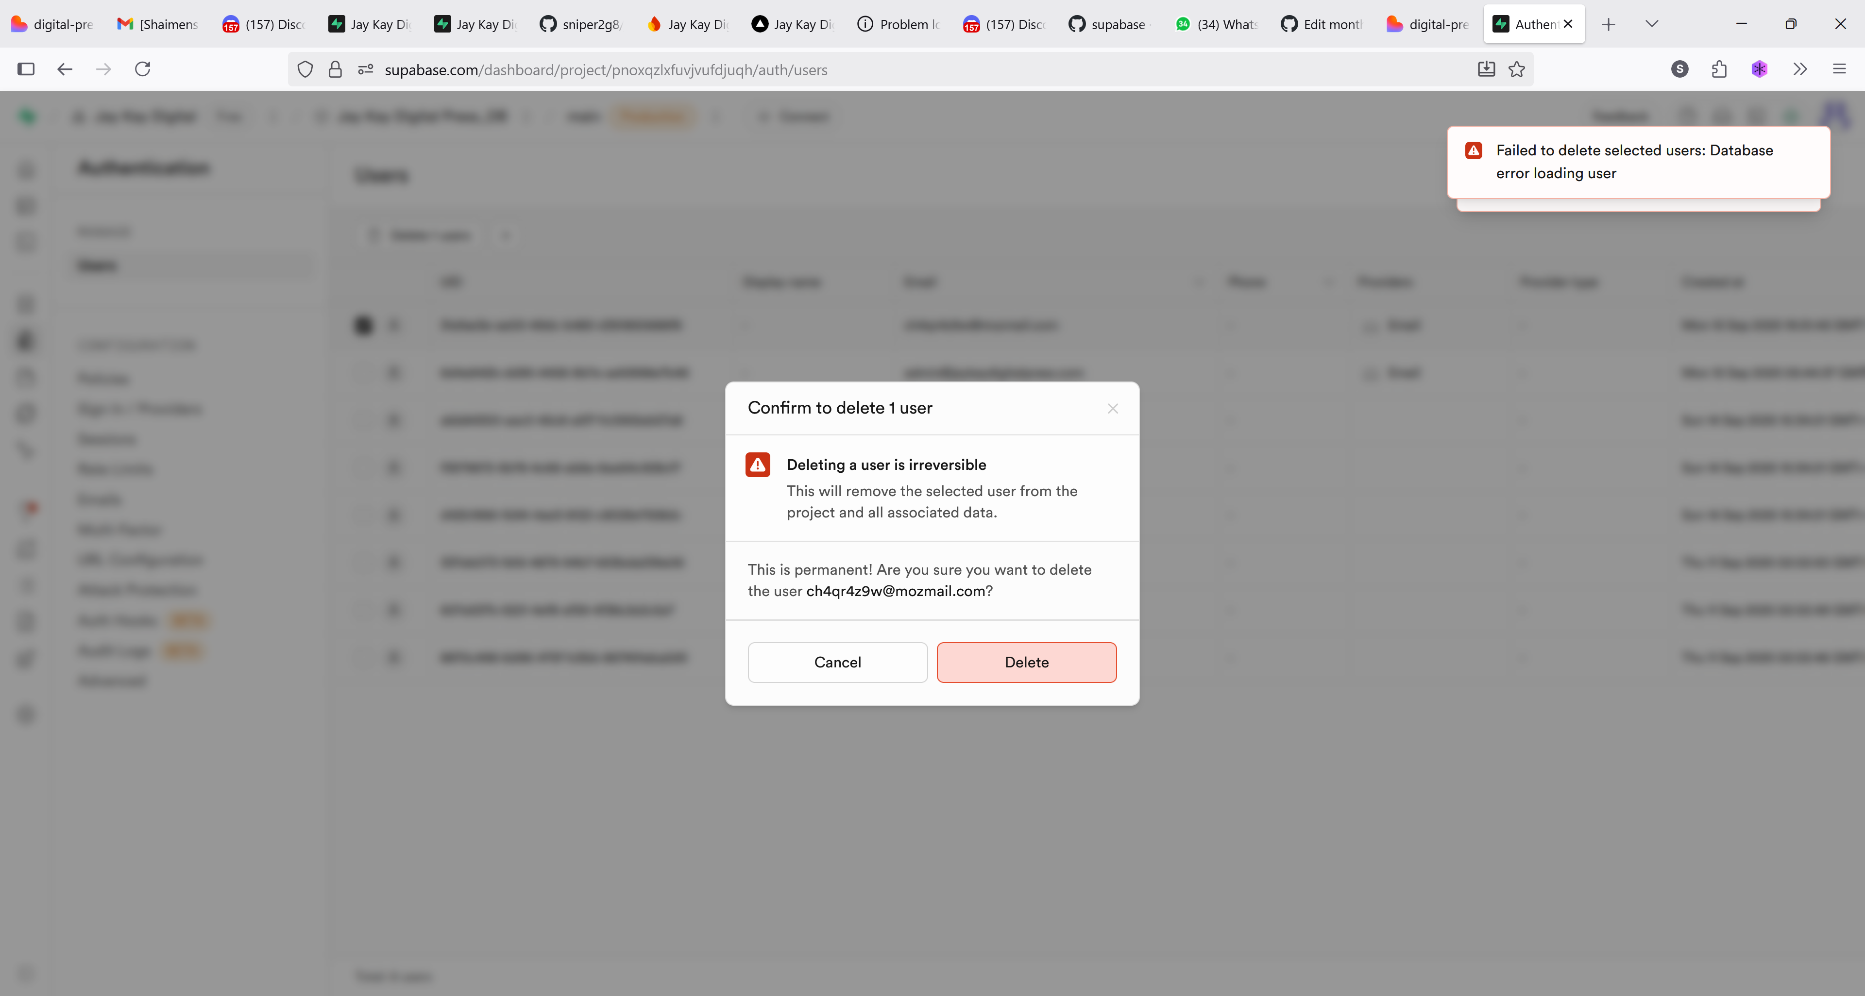1865x996 pixels.
Task: Expand the list all tabs chevron
Action: tap(1651, 24)
